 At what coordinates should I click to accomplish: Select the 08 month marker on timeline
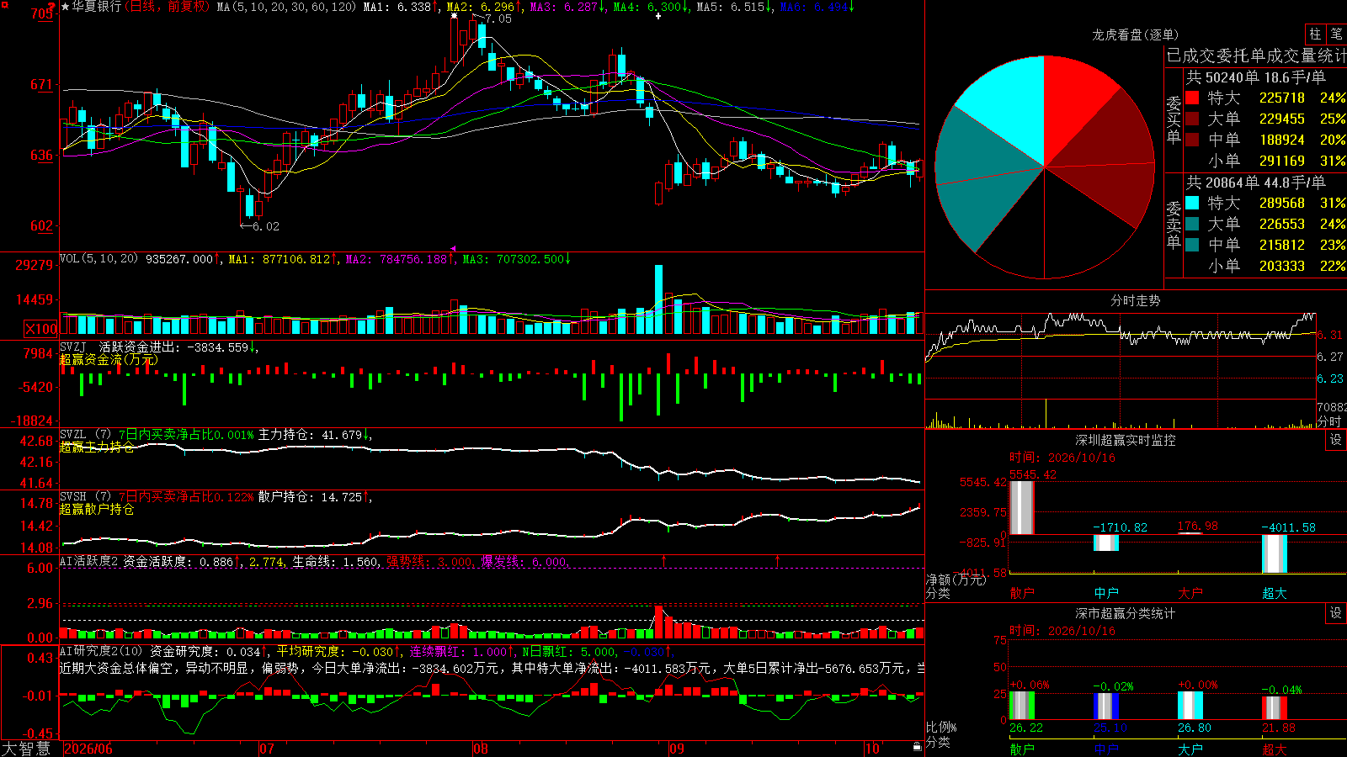pos(481,749)
